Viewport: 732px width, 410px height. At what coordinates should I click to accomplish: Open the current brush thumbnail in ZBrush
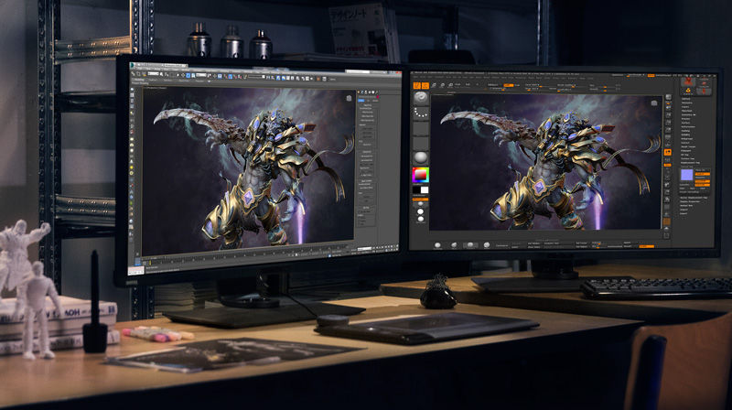[421, 97]
